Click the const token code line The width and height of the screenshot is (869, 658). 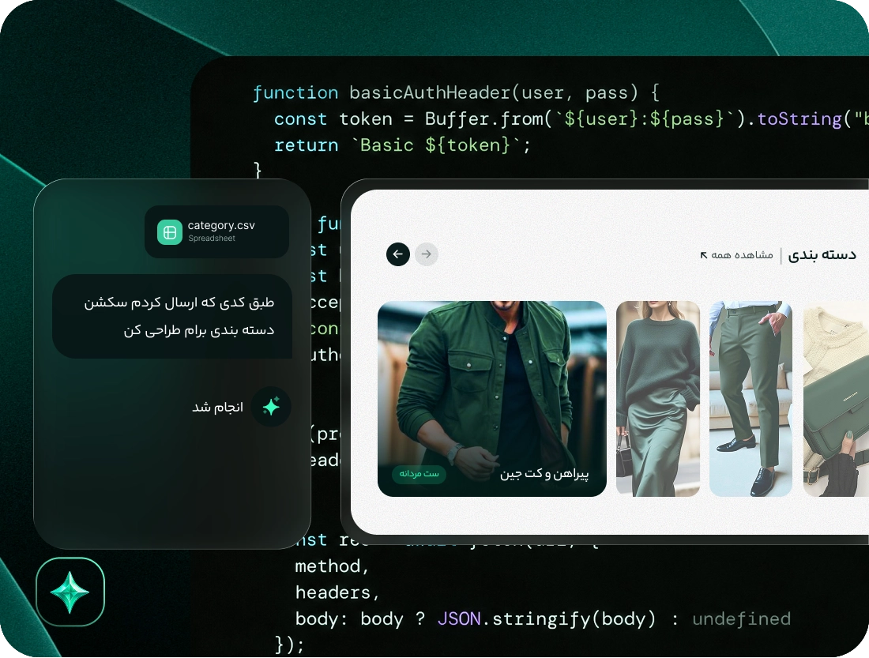click(571, 119)
